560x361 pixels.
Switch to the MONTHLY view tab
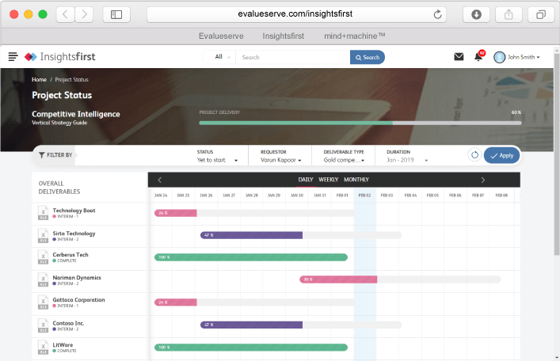[356, 180]
